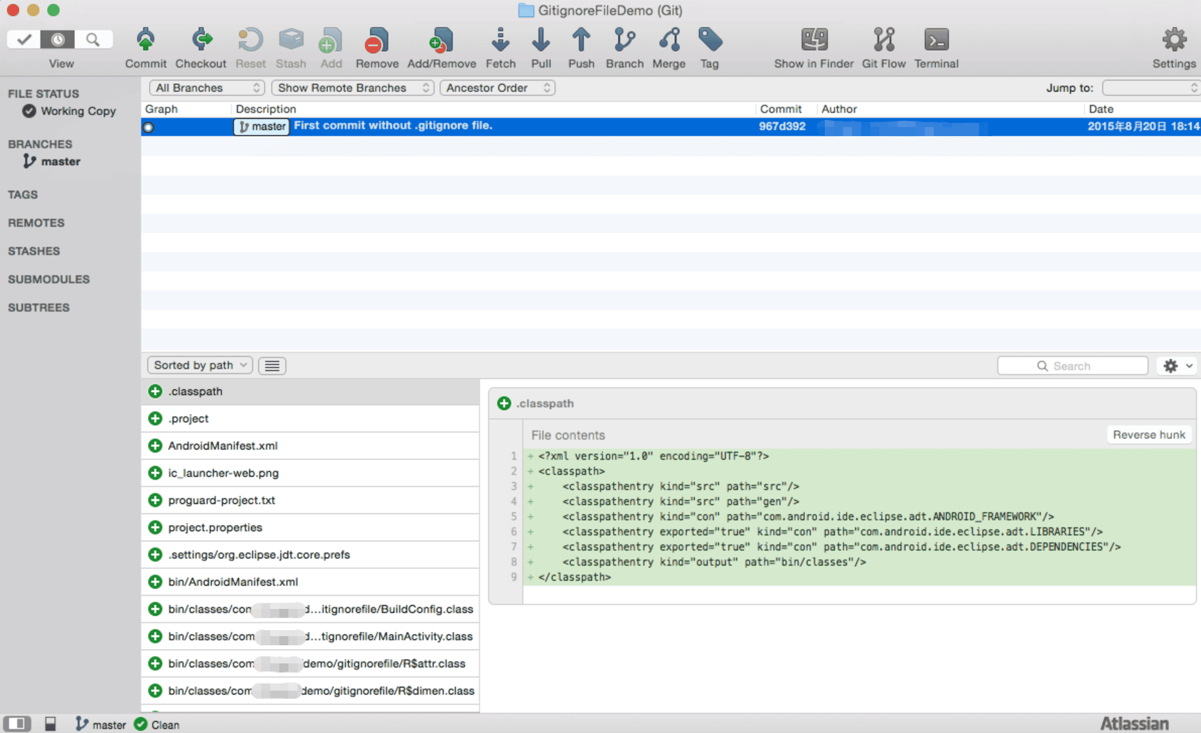This screenshot has height=733, width=1201.
Task: Toggle sidebar visibility in status bar
Action: pos(17,724)
